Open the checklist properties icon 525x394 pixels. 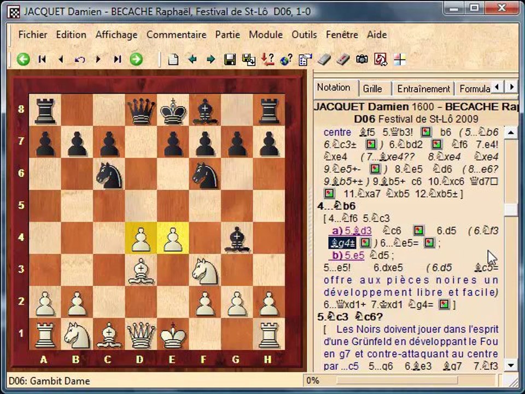click(x=305, y=60)
